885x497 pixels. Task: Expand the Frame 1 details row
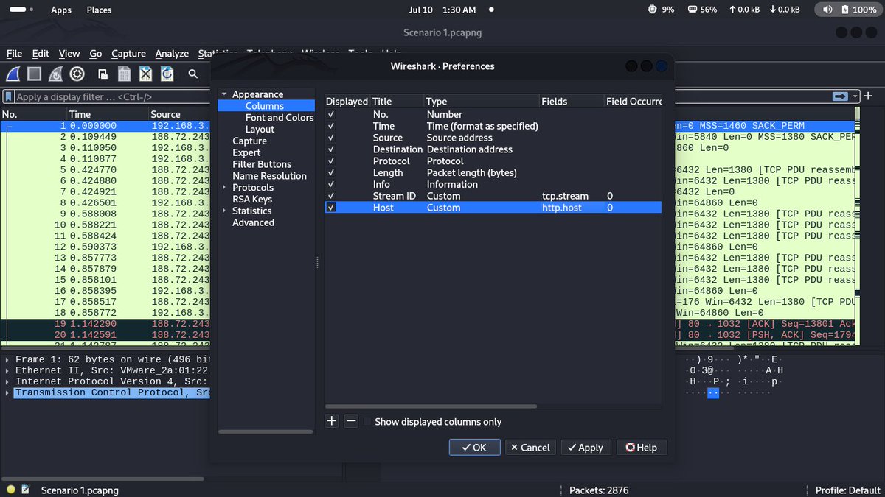7,359
